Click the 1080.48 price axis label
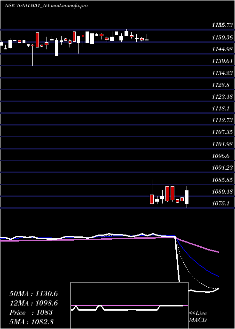The image size is (235, 329). [222, 192]
